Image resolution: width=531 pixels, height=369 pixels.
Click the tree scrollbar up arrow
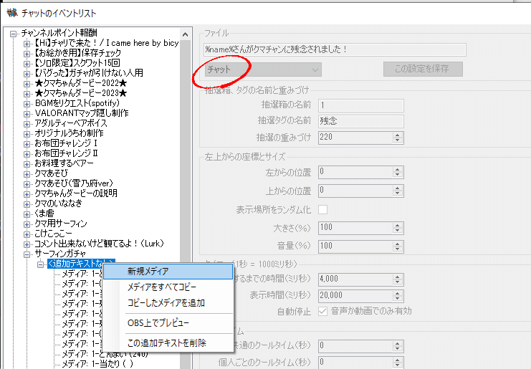(185, 34)
